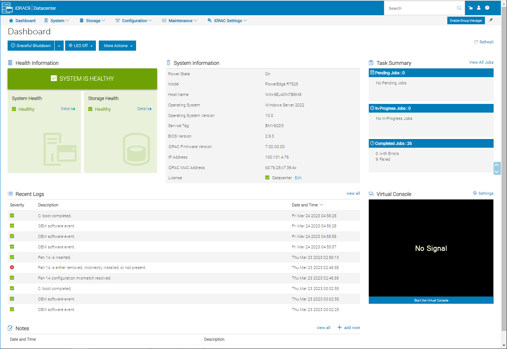
Task: Open the Maintenance menu
Action: pyautogui.click(x=180, y=21)
